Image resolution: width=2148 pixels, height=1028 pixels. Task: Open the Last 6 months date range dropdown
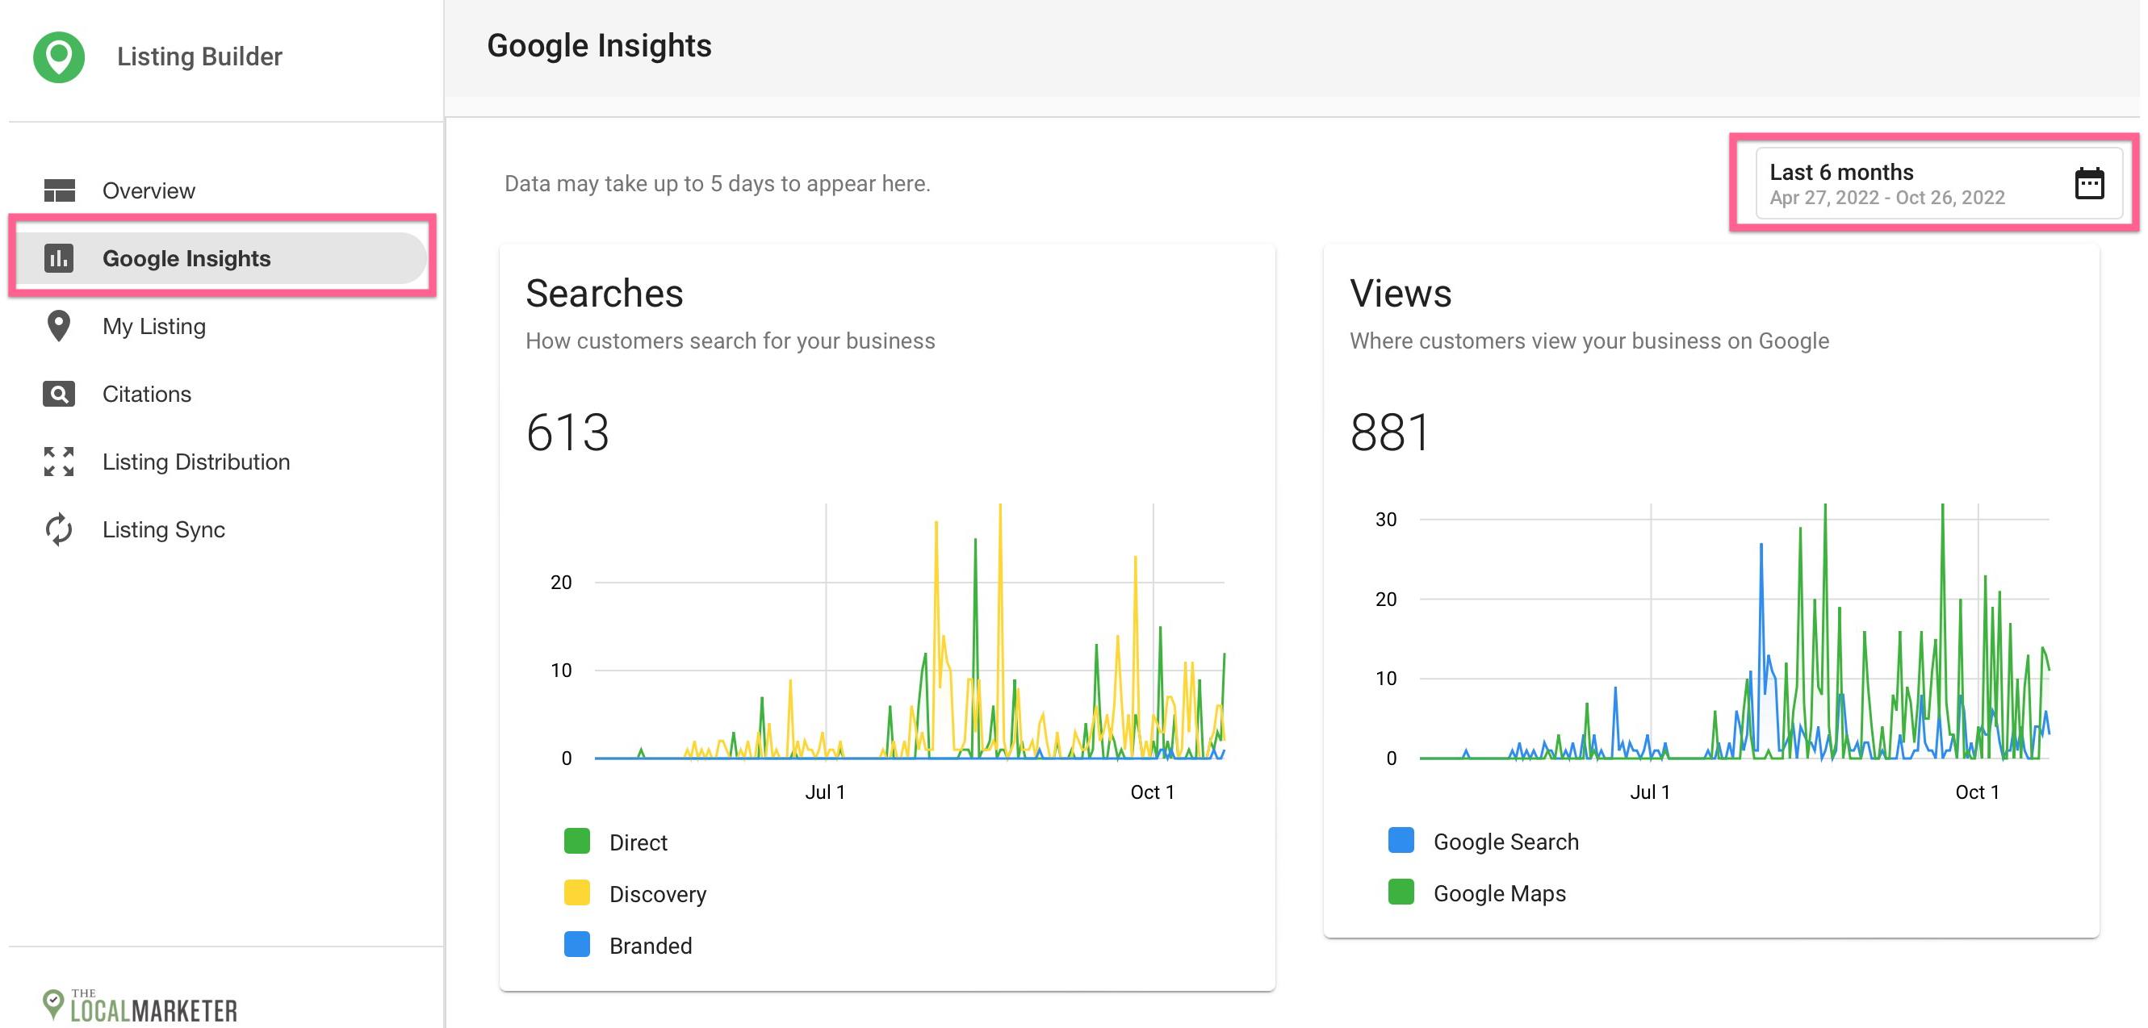click(x=1939, y=183)
